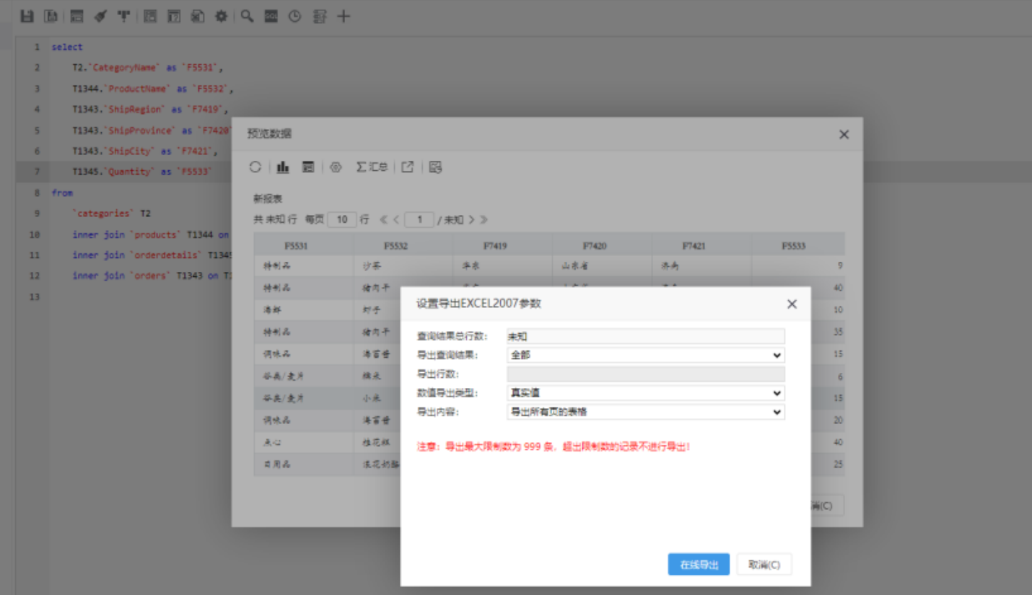Click the 在线导出 button
The height and width of the screenshot is (595, 1032).
point(699,564)
